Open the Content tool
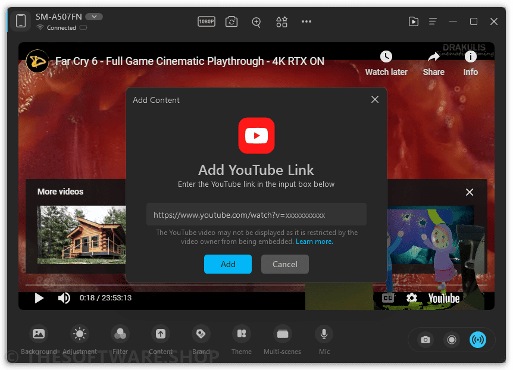513x370 pixels. [x=160, y=340]
